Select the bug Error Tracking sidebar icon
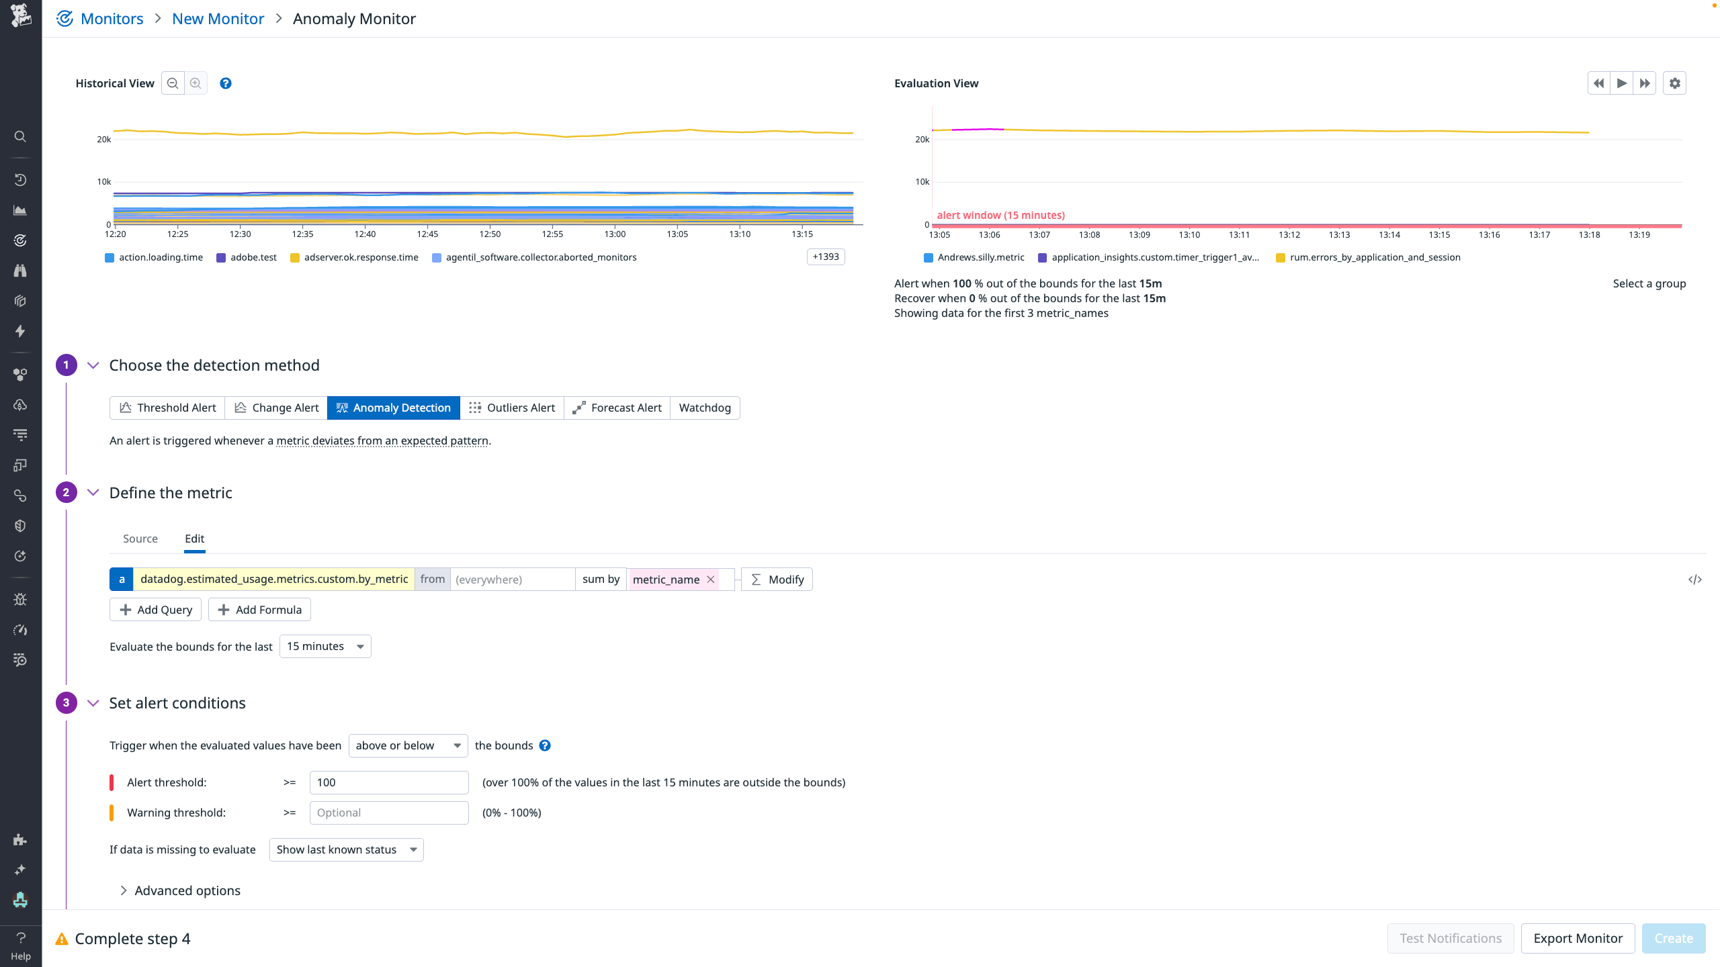 click(x=19, y=598)
